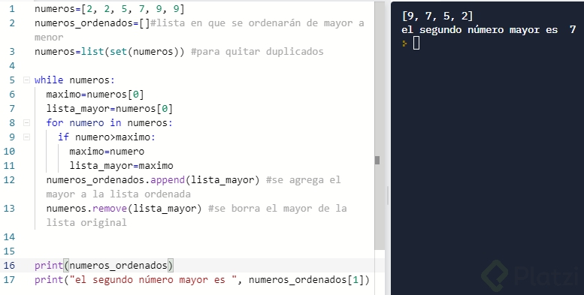This screenshot has height=295, width=584.
Task: Click the word 'while' on line 5
Action: click(x=49, y=80)
